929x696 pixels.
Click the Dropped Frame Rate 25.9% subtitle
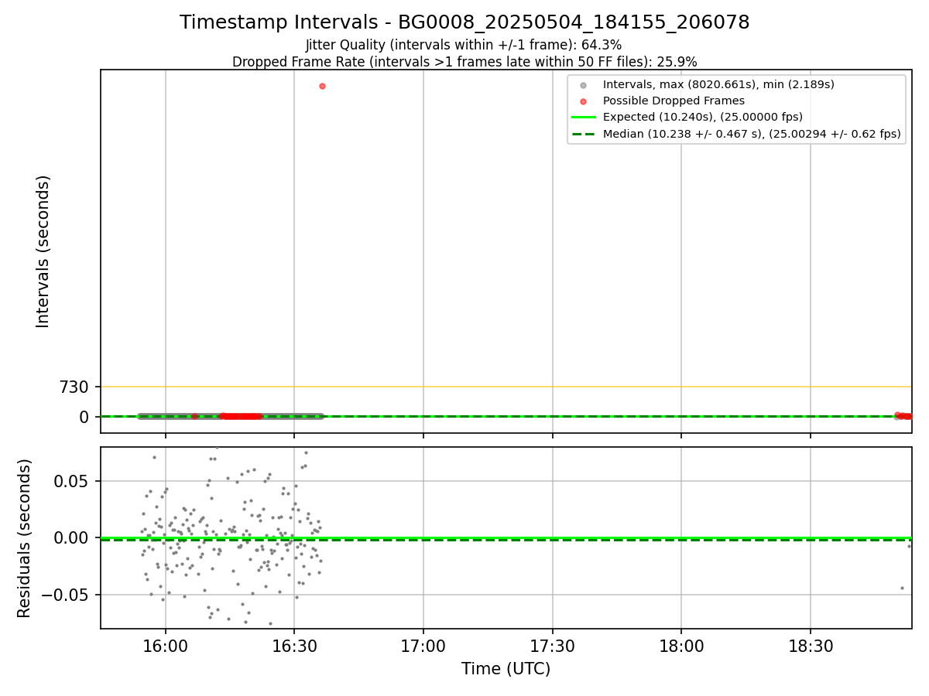(464, 62)
